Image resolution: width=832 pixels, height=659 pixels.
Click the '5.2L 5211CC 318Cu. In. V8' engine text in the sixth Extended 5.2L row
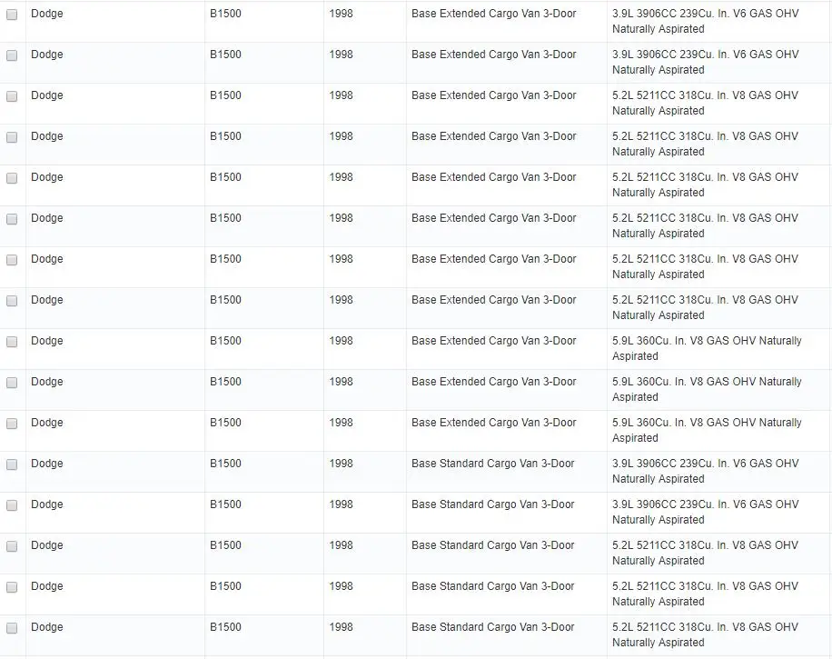678,299
